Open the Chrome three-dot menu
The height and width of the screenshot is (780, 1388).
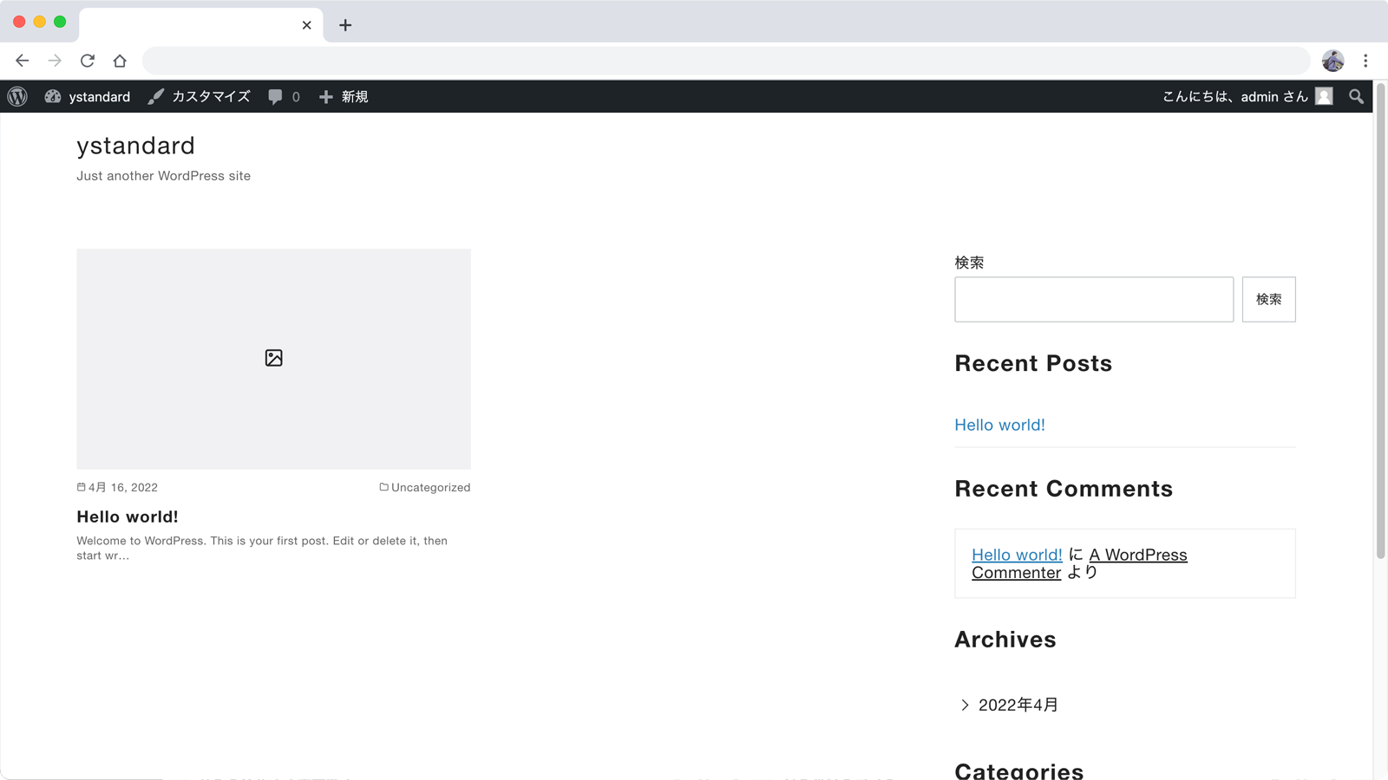pos(1367,61)
